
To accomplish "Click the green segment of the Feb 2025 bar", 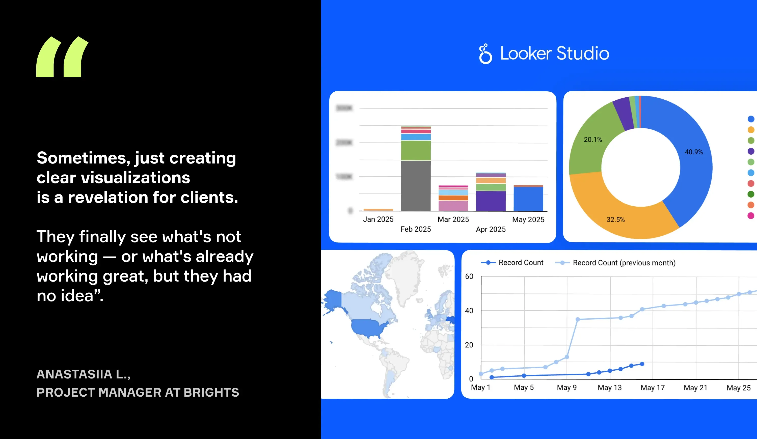I will 416,150.
